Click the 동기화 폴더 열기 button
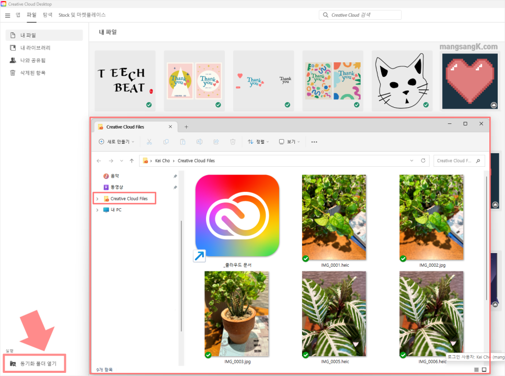 (x=34, y=363)
